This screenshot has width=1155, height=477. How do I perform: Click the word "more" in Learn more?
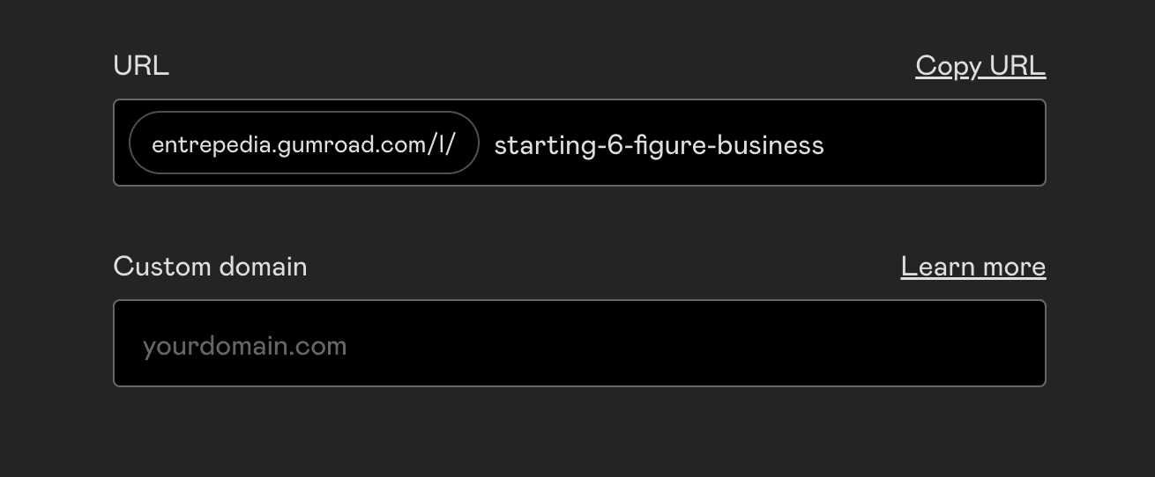(x=1014, y=267)
